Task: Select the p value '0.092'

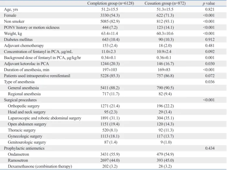Action: [210, 52]
